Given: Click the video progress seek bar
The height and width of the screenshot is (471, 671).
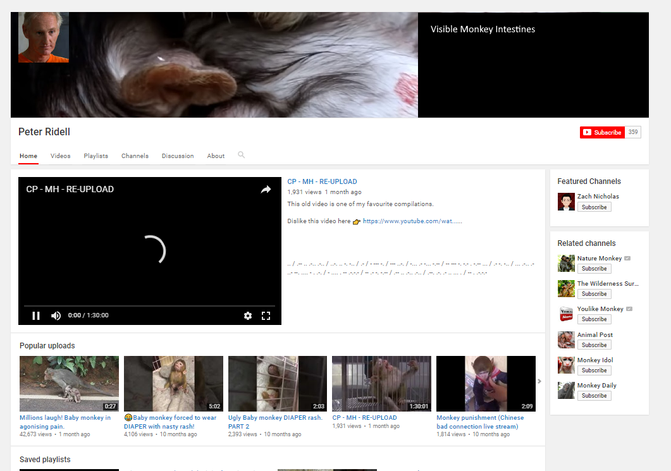Looking at the screenshot, I should click(x=149, y=306).
